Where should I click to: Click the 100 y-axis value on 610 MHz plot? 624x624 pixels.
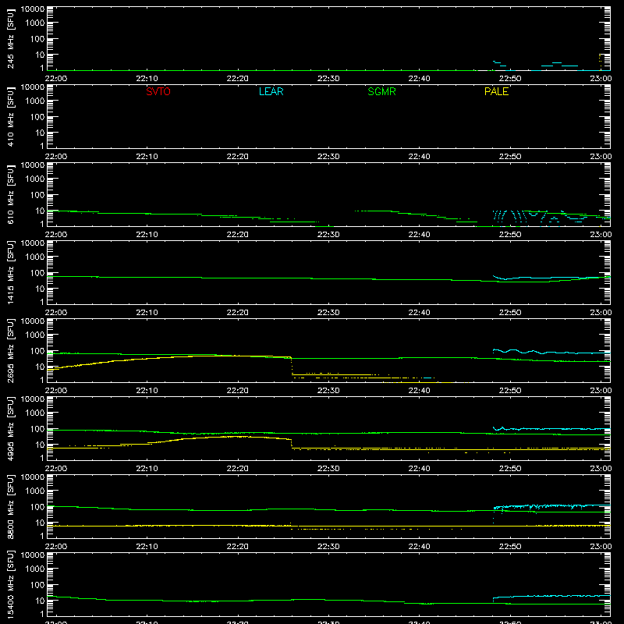pos(37,195)
